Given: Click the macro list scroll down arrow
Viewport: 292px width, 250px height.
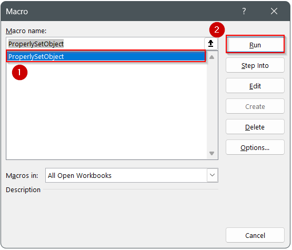Looking at the screenshot, I should [x=212, y=153].
